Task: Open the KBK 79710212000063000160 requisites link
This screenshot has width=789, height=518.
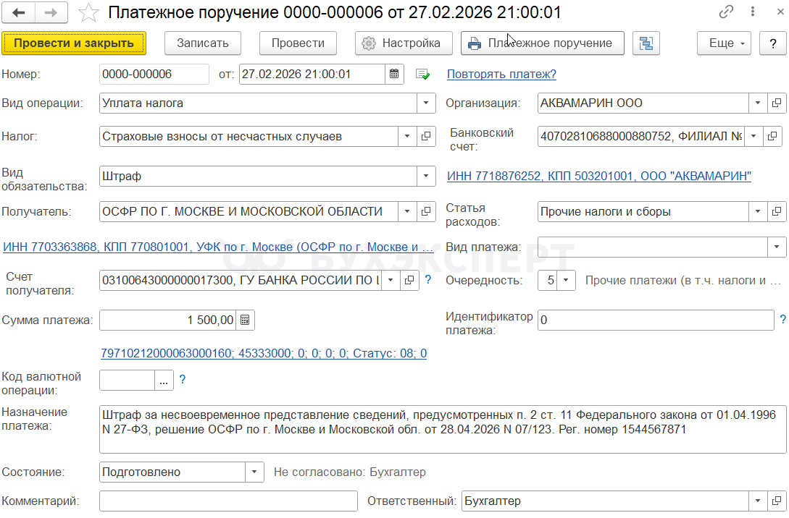Action: pos(264,353)
